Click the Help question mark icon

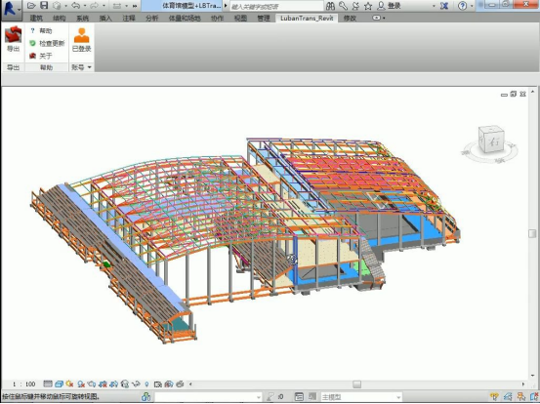pos(463,6)
